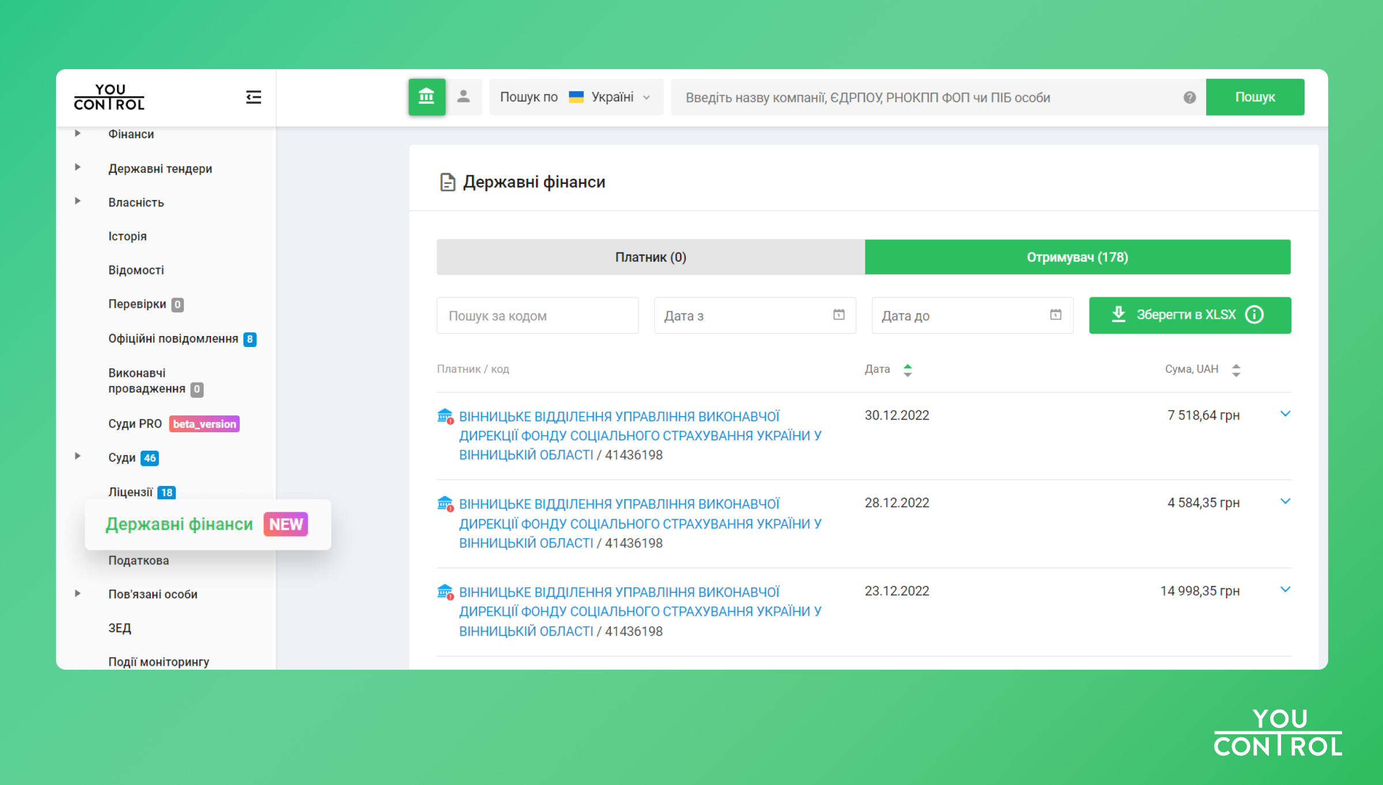Viewport: 1383px width, 785px height.
Task: Click amount 4 584,35 грн
Action: click(x=1203, y=503)
